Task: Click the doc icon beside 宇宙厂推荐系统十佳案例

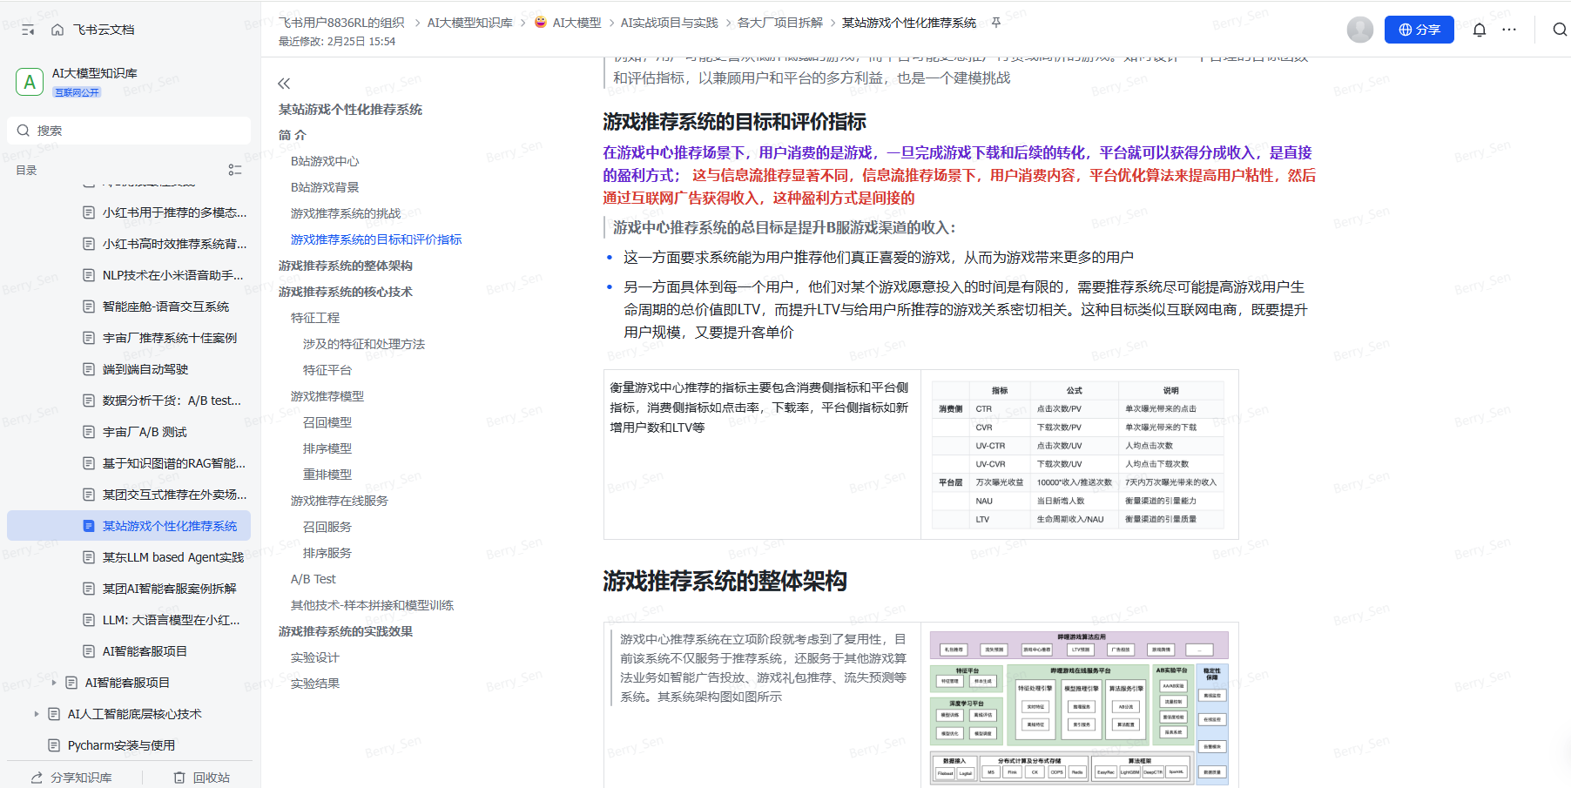Action: coord(89,338)
